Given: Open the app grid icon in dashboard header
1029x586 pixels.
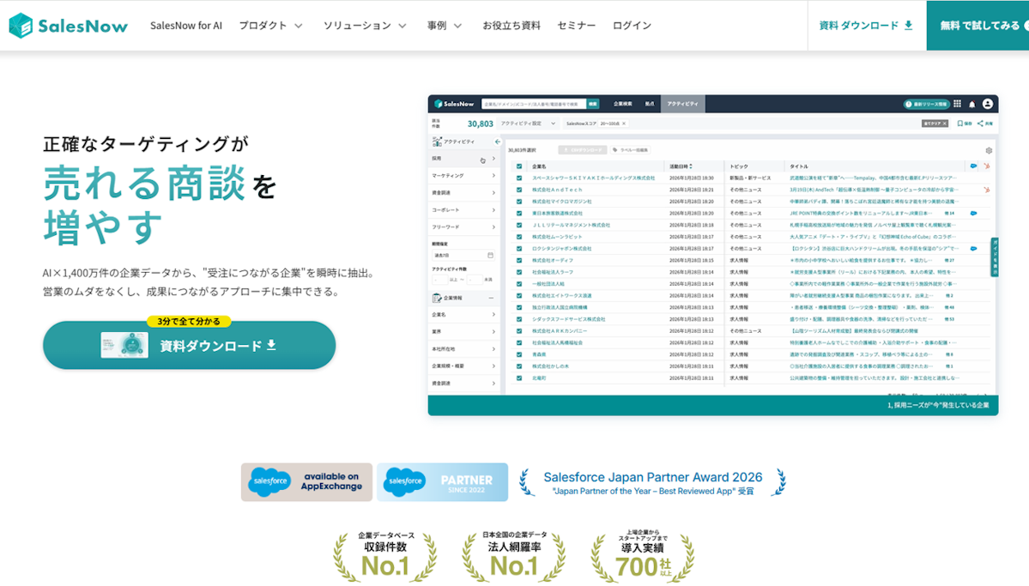Looking at the screenshot, I should point(958,104).
